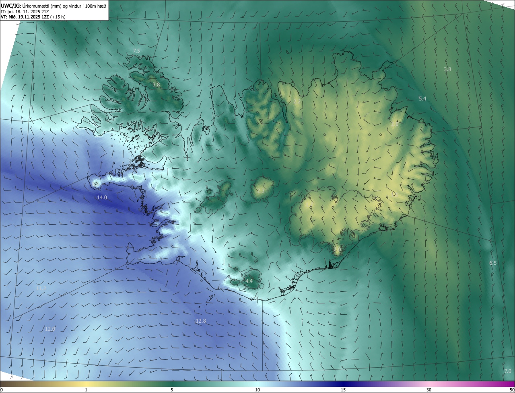Screen dimensions: 515x393
Task: Click the 12.0 value label over the ocean
Action: [50, 329]
